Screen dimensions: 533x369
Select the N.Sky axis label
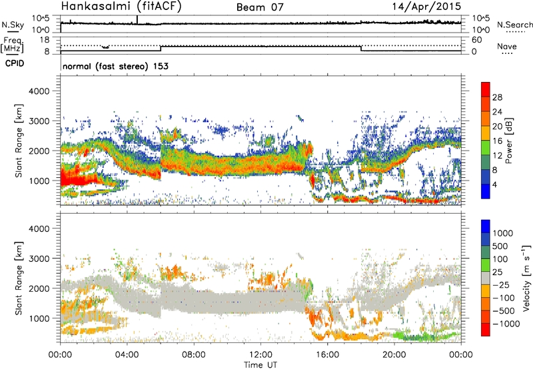tap(13, 25)
